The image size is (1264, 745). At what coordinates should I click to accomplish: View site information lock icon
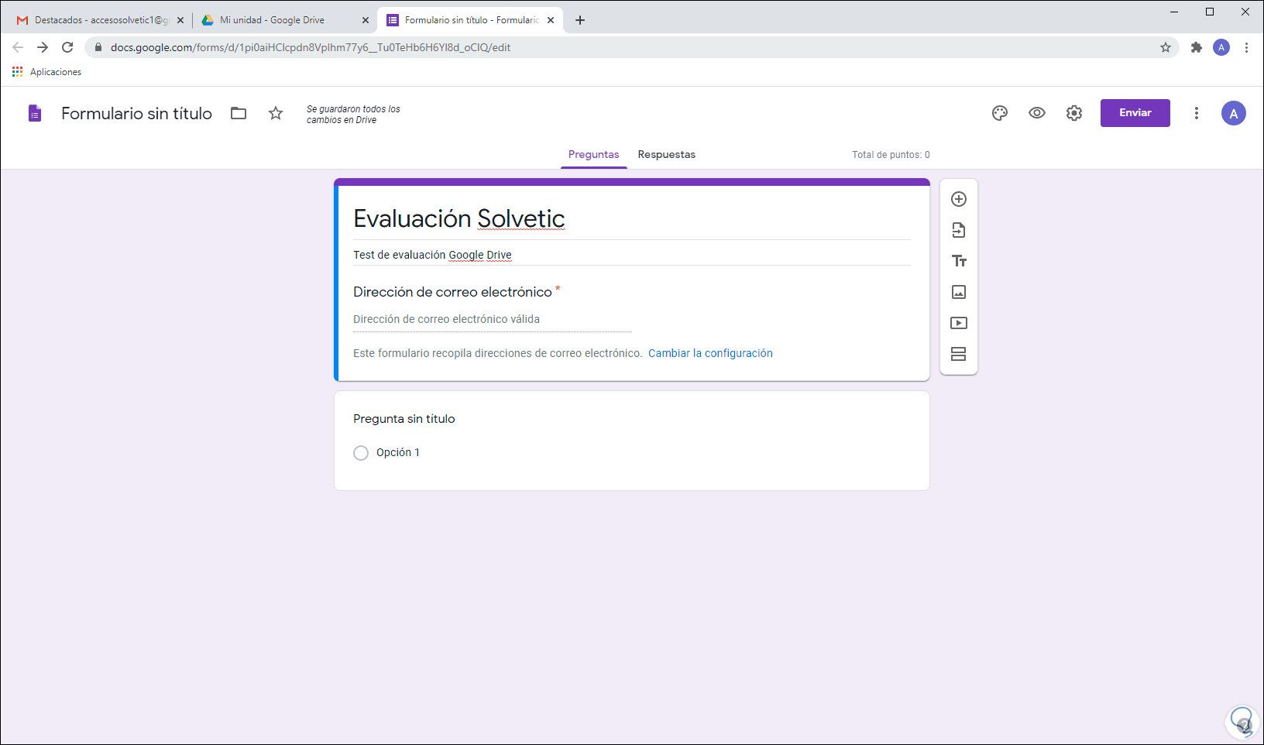click(x=98, y=47)
